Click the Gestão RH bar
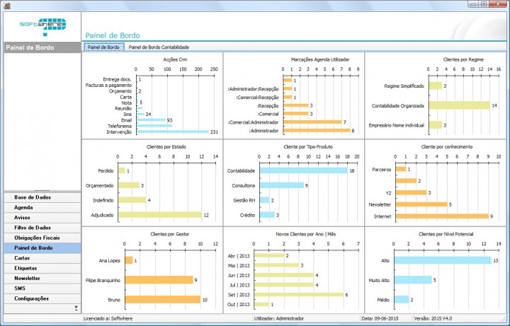 pos(265,200)
